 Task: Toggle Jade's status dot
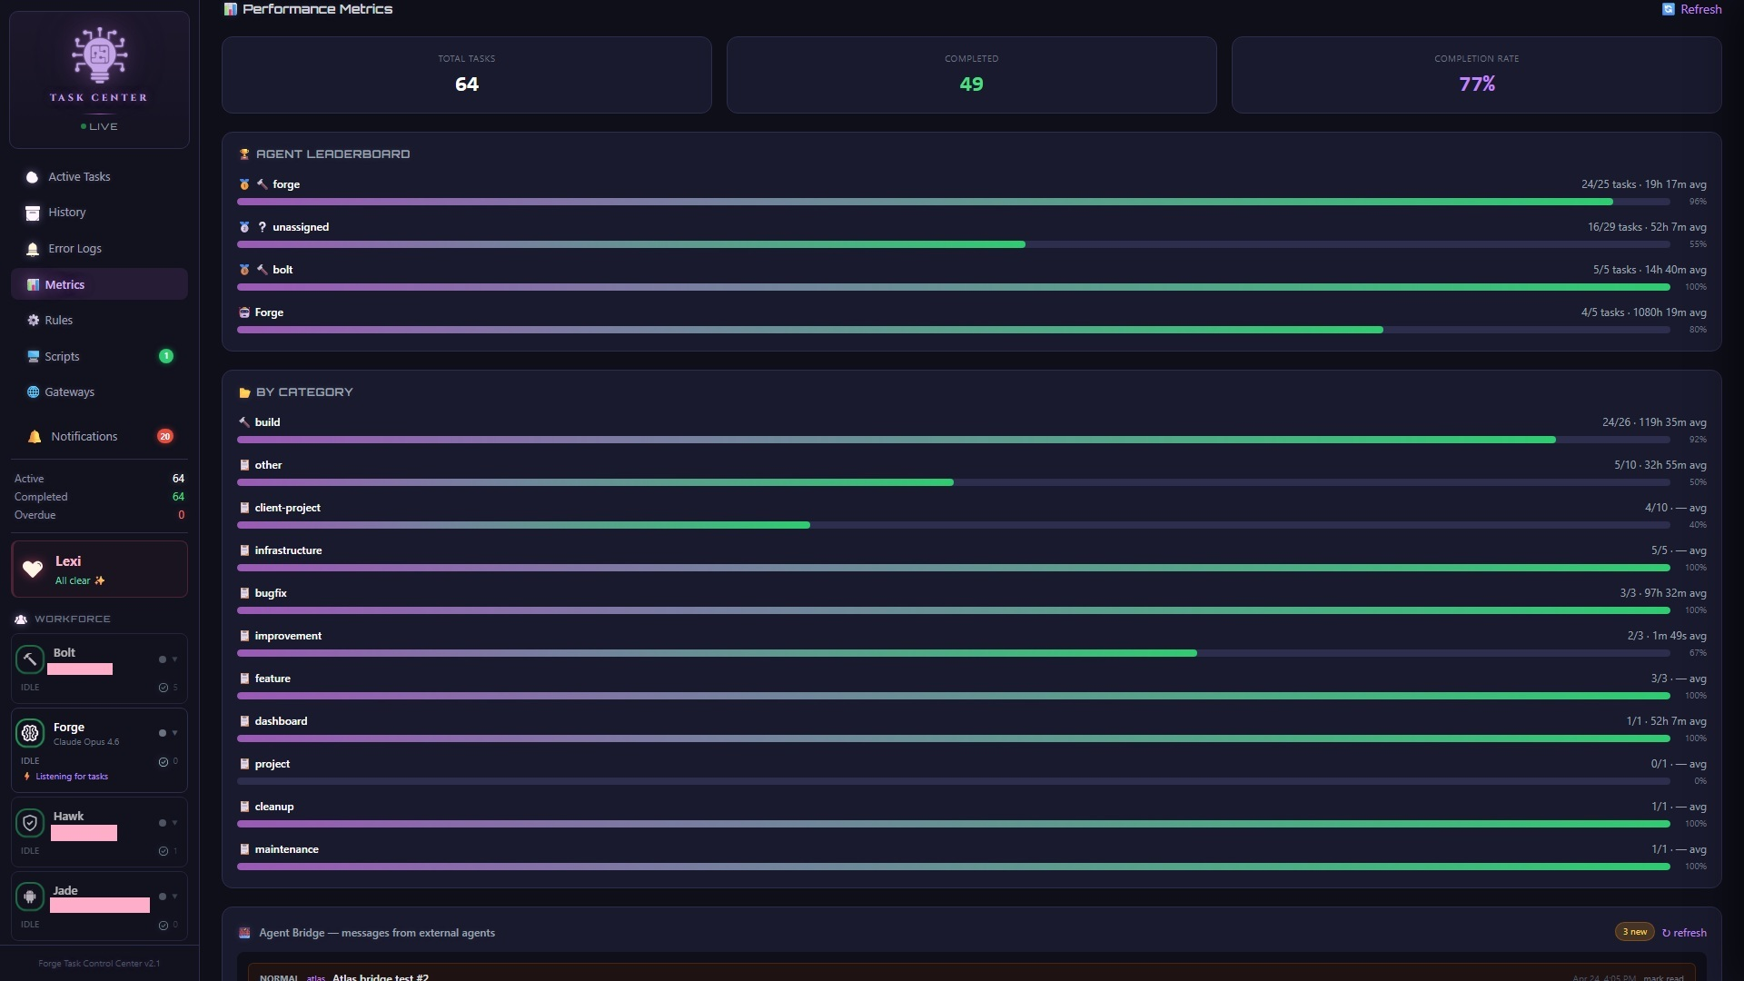[x=163, y=897]
